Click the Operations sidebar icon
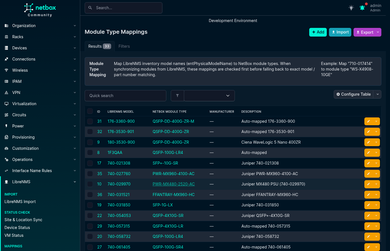Image resolution: width=390 pixels, height=251 pixels. coord(6,160)
